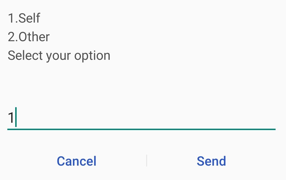The width and height of the screenshot is (286, 180).
Task: Click the typed digit 1 in the field
Action: click(11, 118)
